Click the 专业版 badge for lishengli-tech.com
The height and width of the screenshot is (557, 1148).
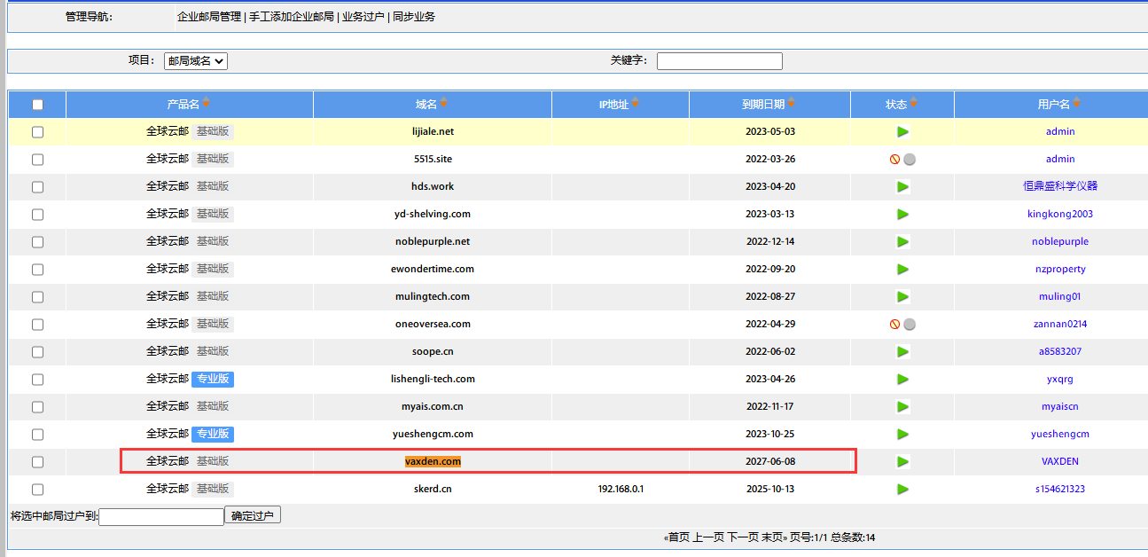point(213,380)
